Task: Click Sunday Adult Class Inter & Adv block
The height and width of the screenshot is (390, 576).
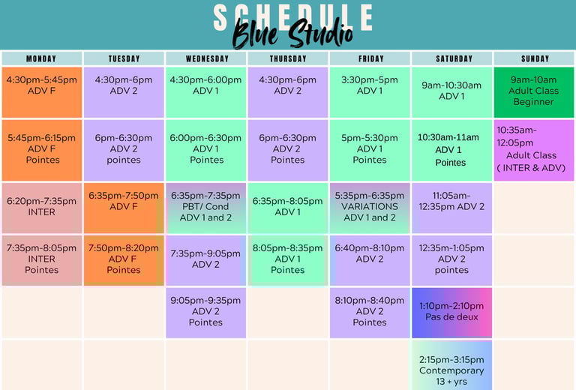Action: click(x=534, y=150)
